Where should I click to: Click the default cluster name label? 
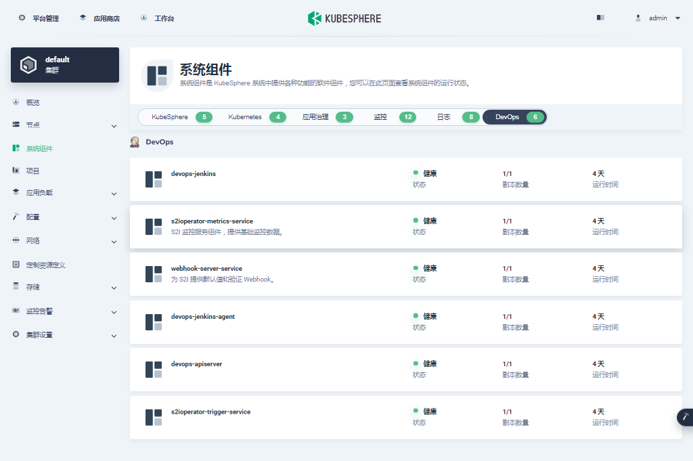(x=57, y=59)
